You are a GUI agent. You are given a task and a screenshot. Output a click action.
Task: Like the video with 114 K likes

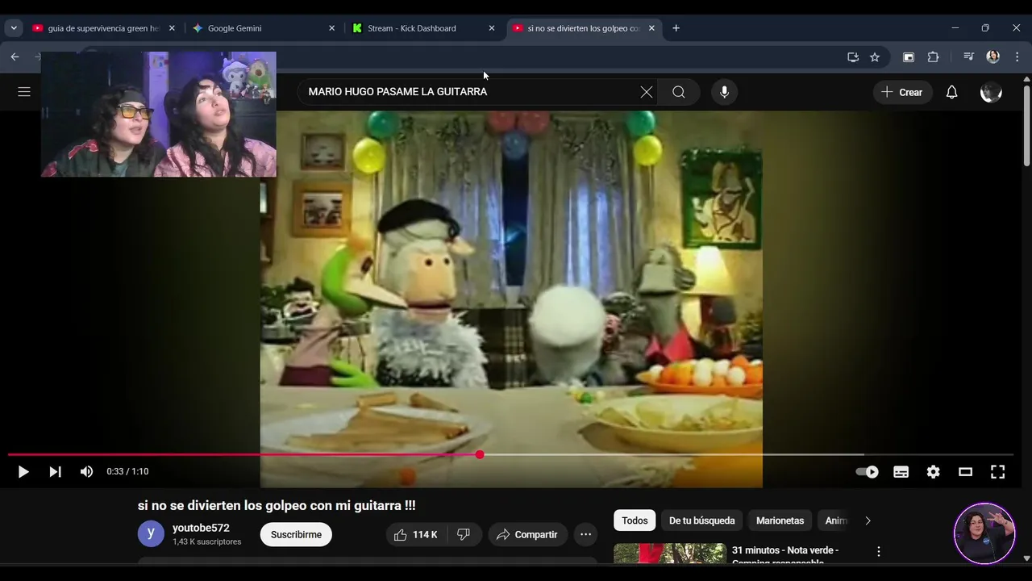coord(416,534)
